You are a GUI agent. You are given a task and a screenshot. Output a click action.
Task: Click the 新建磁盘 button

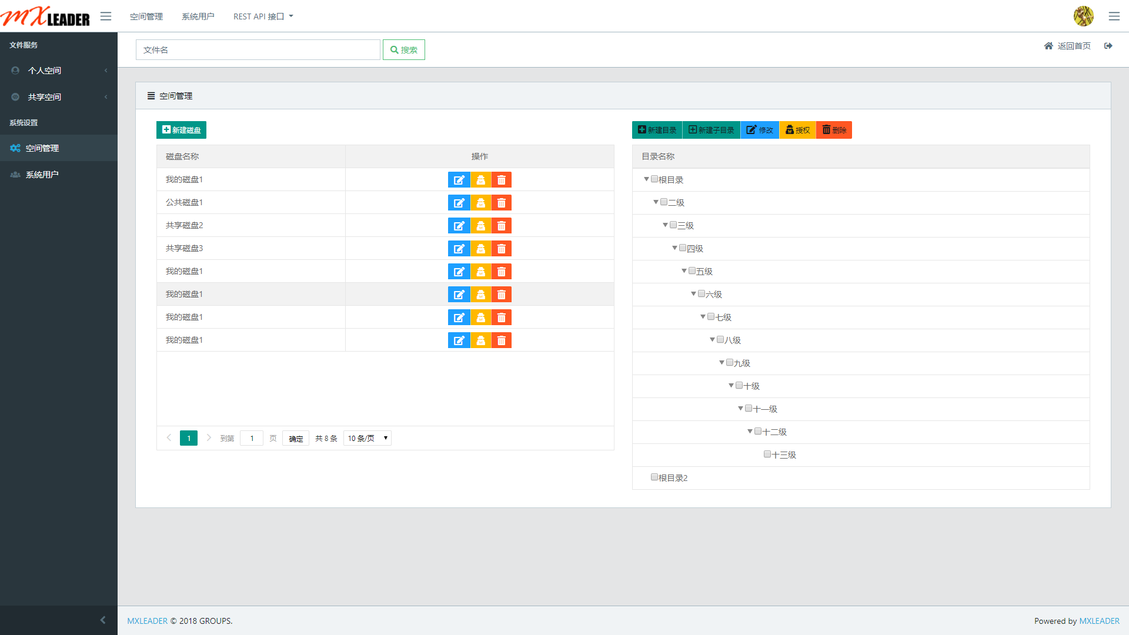(181, 130)
